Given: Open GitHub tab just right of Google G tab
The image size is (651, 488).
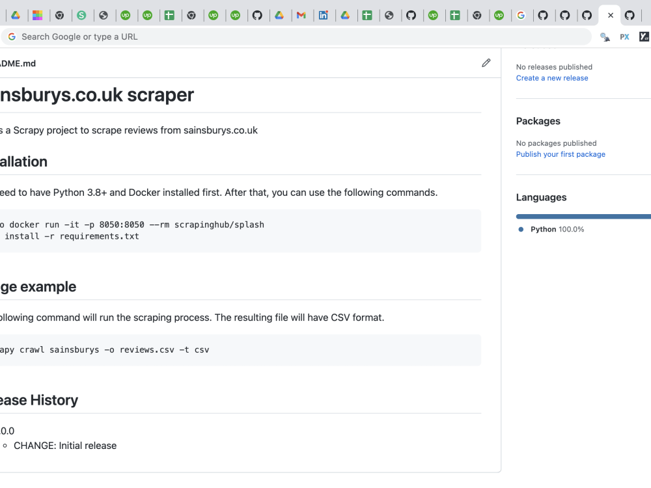Looking at the screenshot, I should pyautogui.click(x=543, y=16).
